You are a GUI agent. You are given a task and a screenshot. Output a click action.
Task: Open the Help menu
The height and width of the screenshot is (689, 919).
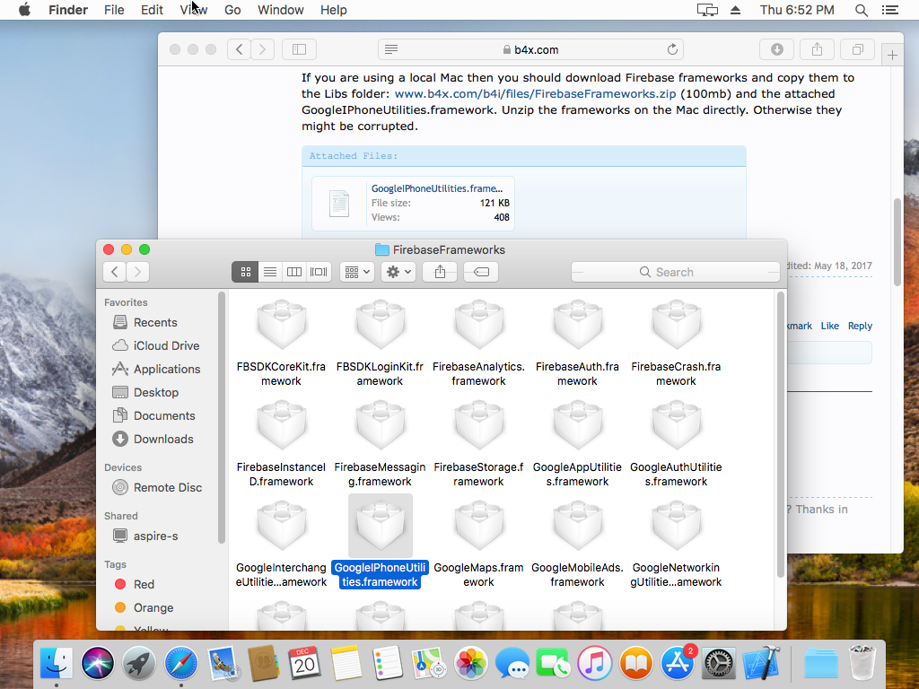coord(334,10)
